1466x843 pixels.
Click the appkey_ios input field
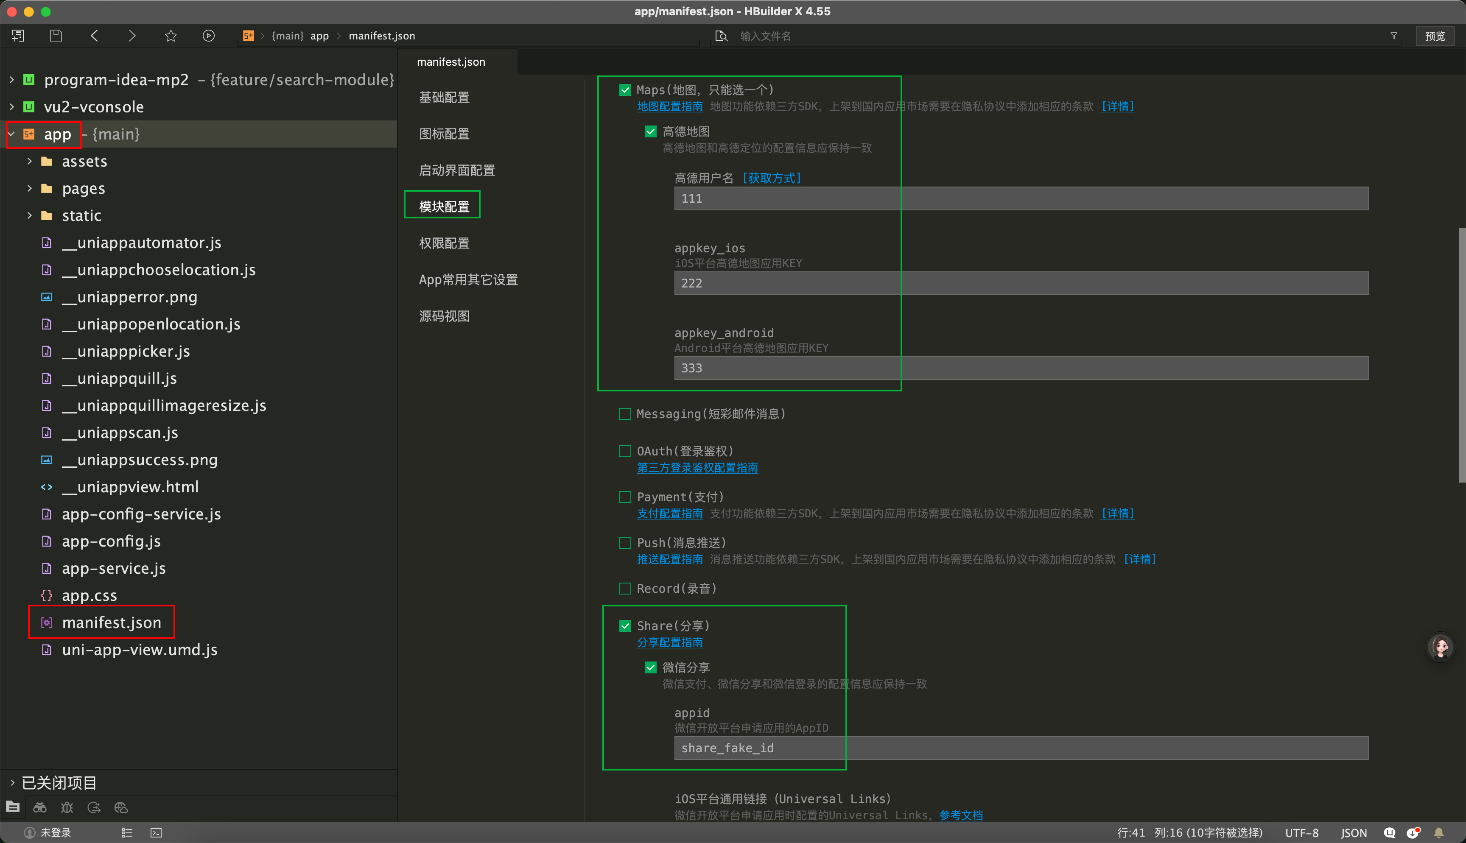point(1021,283)
